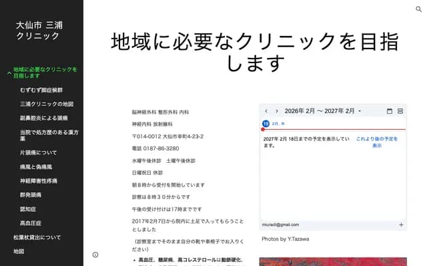Screen dimensions: 427x266
Task: Go to next period in calendar
Action: pos(277,111)
